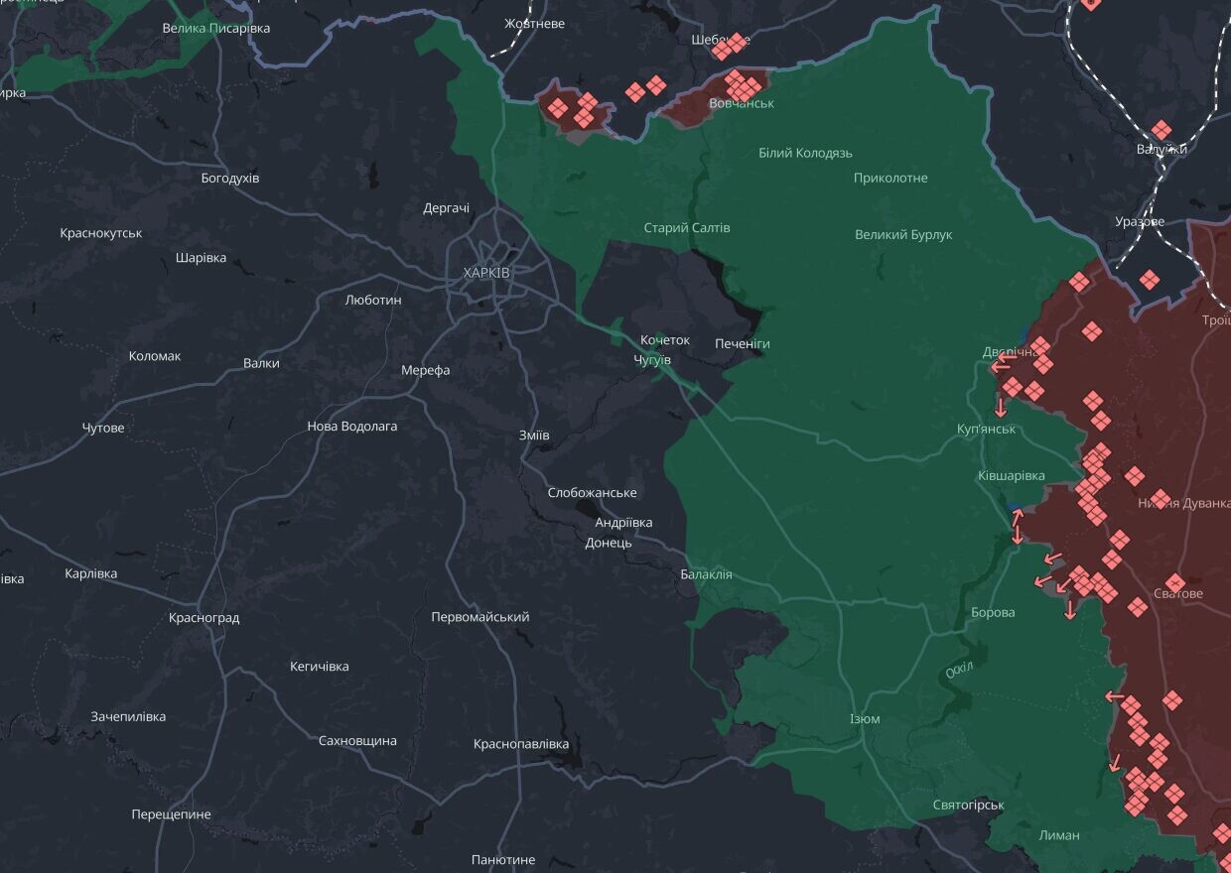
Task: Click the Білий Колодязь label
Action: coord(805,153)
